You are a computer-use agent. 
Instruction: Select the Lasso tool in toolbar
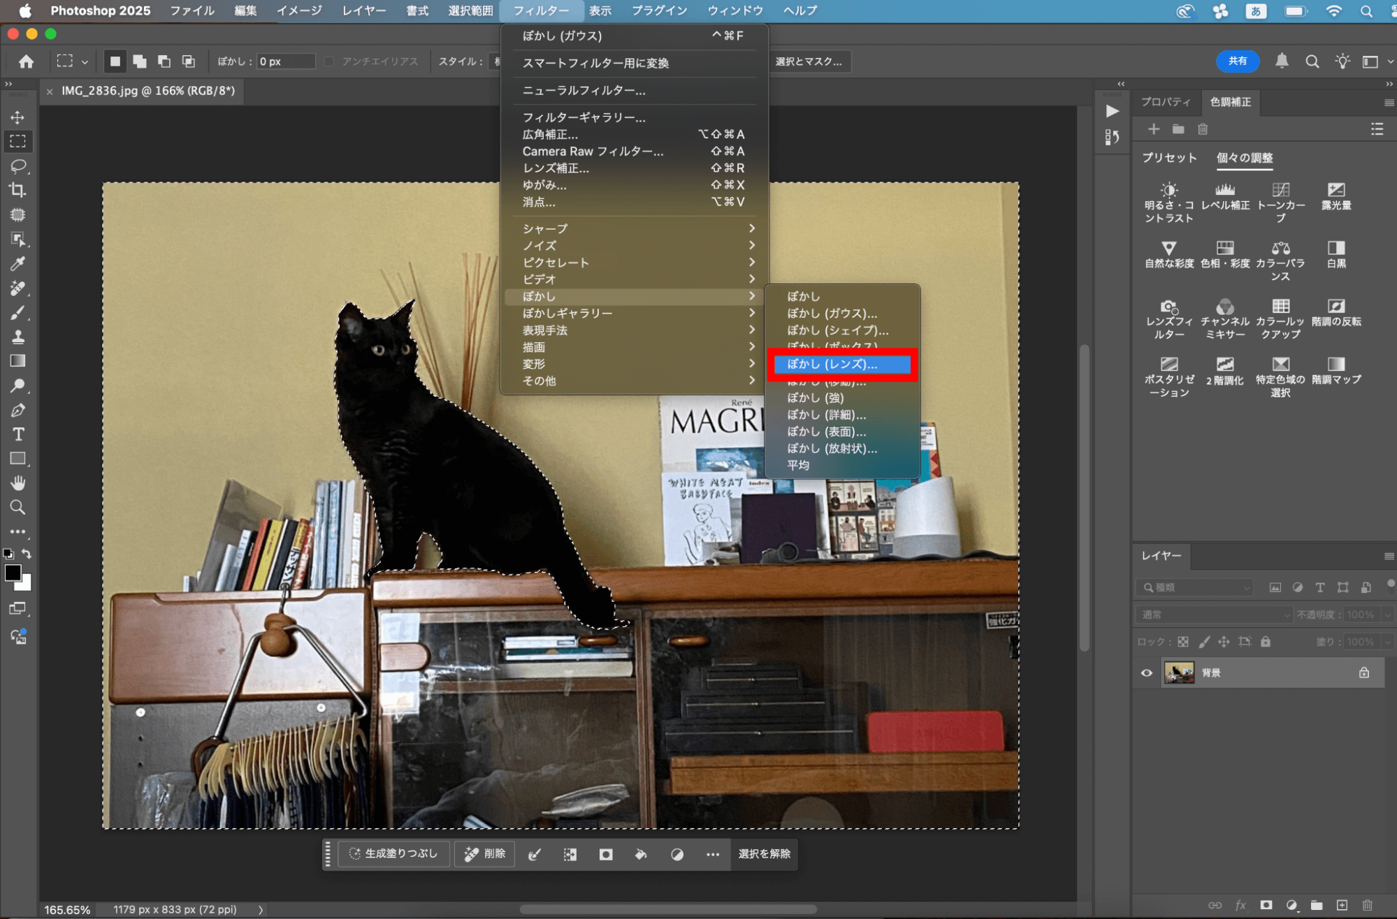[18, 166]
